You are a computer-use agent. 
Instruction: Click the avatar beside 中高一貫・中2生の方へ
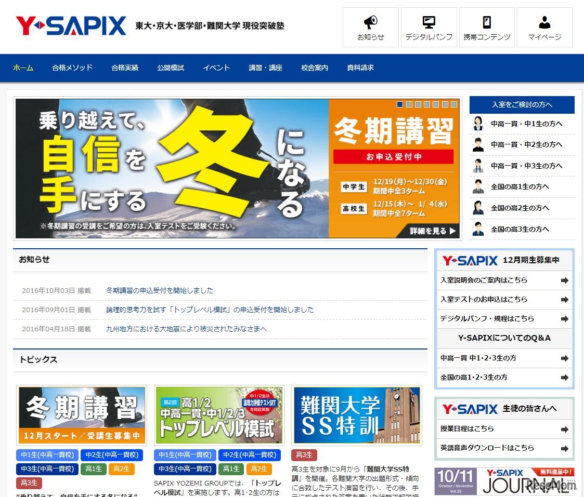(478, 144)
